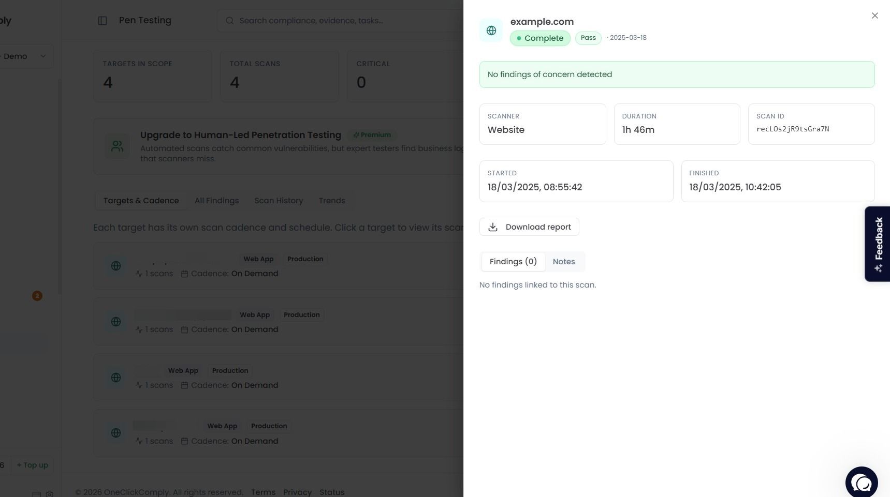Click the Started time 18/03/2025, 08:55:42
This screenshot has height=497, width=890.
[x=535, y=187]
